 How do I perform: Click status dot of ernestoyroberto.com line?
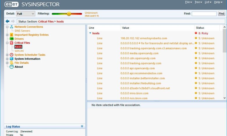point(196,38)
